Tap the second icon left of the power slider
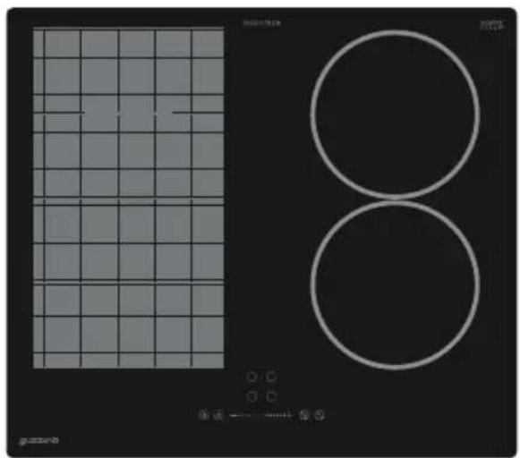This screenshot has height=458, width=520. click(217, 415)
